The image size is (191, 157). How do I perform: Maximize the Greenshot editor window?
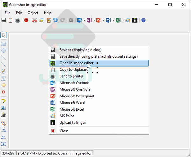170,5
